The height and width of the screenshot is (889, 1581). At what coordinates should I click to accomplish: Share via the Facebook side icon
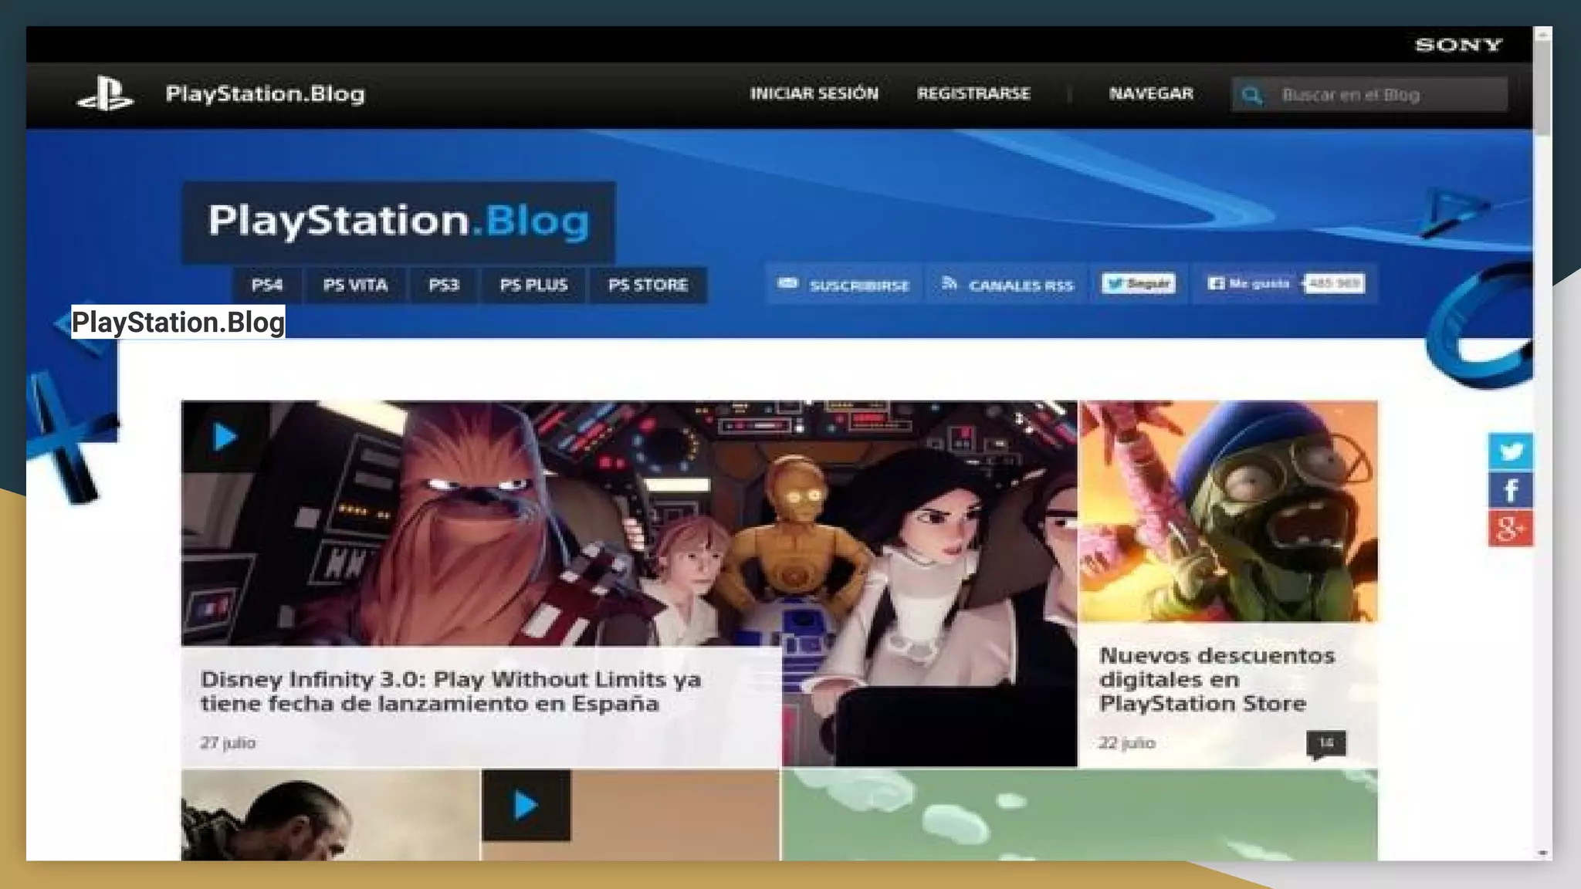coord(1511,490)
